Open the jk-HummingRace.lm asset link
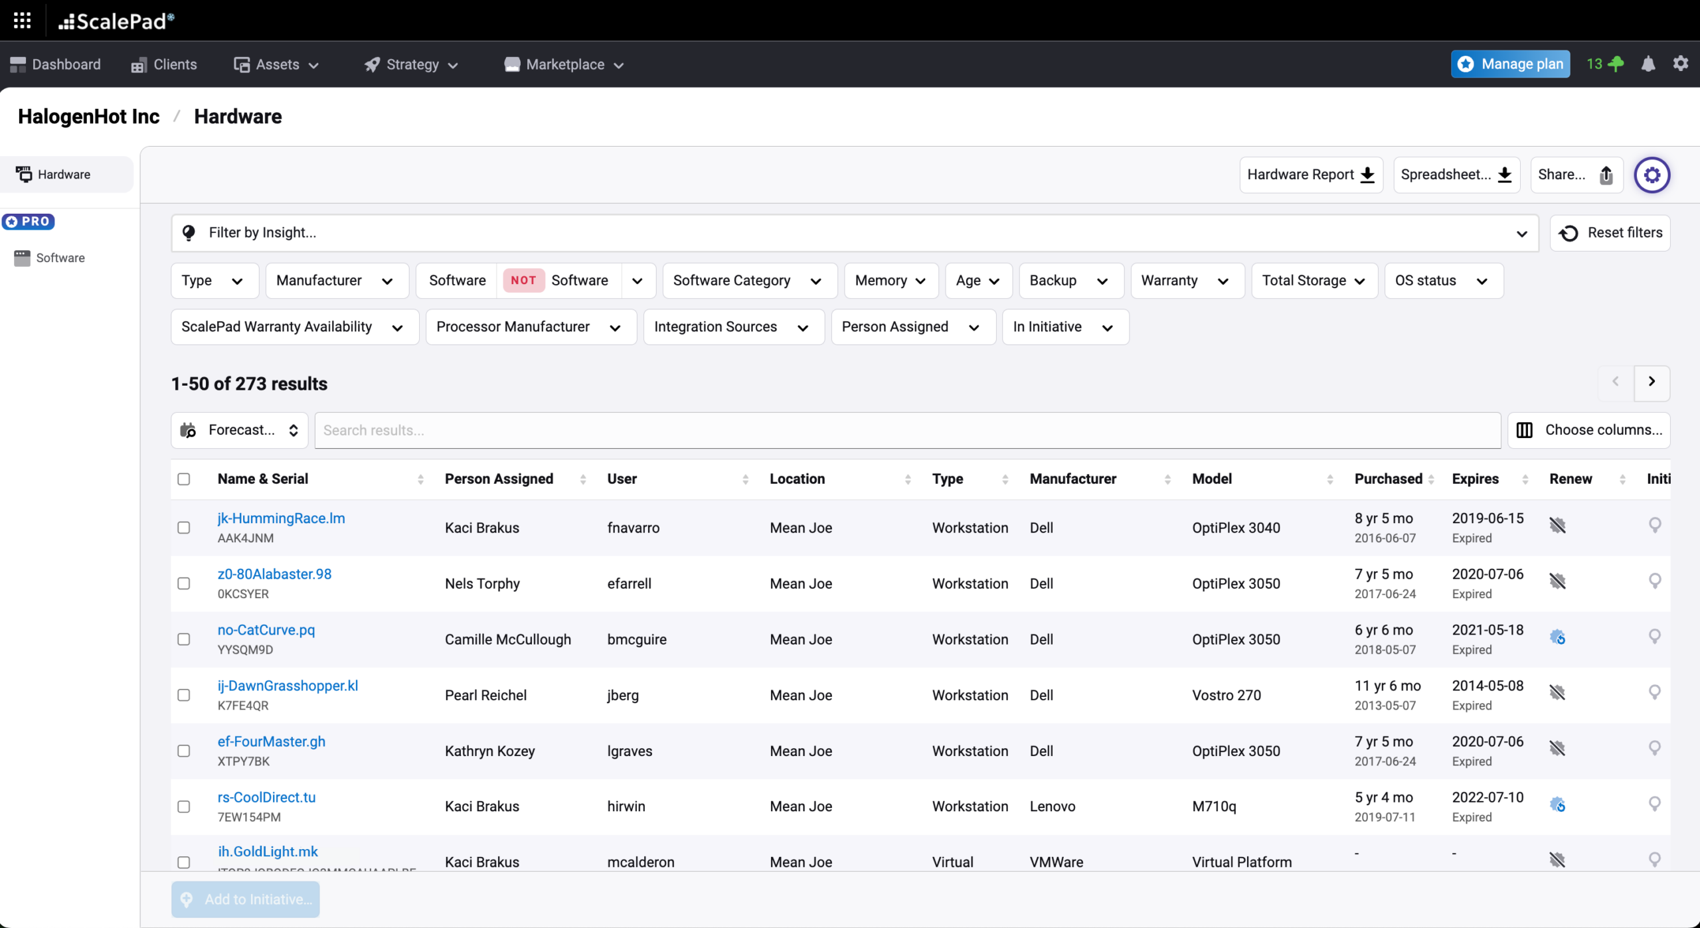Screen dimensions: 1700x928 [281, 518]
